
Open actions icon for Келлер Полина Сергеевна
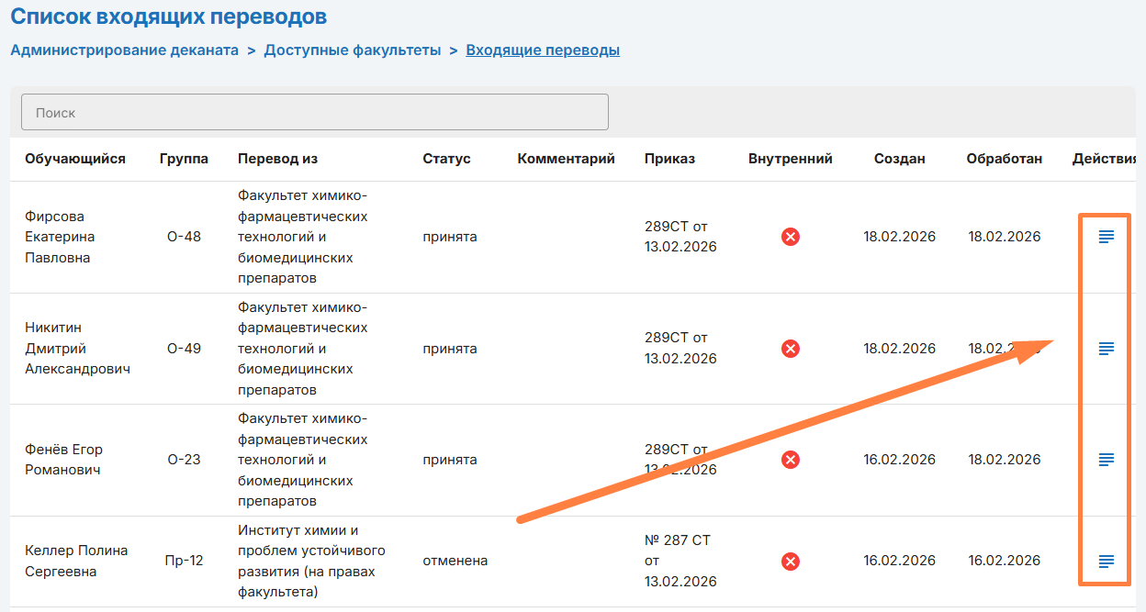(1107, 561)
